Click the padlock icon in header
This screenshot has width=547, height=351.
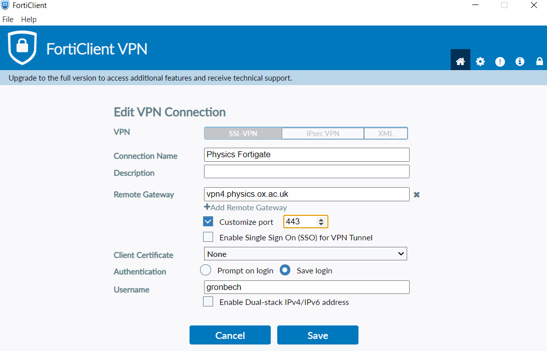[x=539, y=61]
